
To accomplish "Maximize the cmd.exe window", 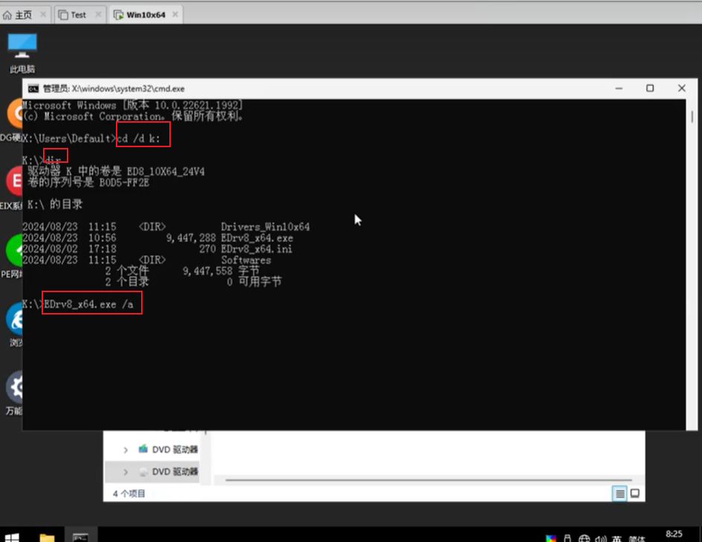I will coord(650,88).
